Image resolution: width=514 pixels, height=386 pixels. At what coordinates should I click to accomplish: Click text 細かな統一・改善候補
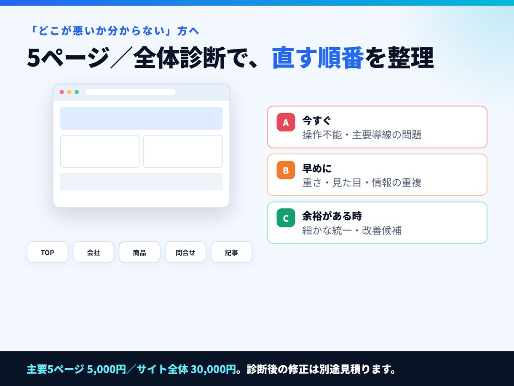pos(352,231)
